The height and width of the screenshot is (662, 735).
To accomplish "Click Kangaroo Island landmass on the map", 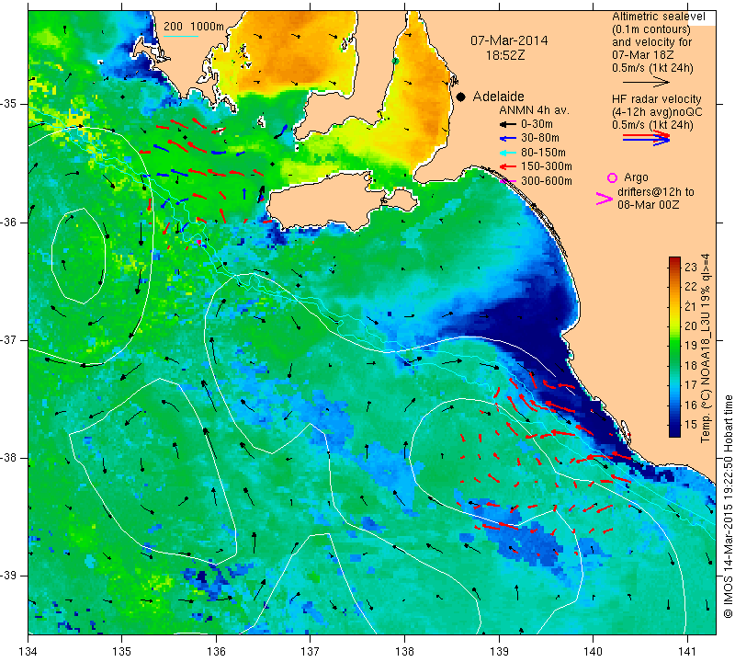I will coord(328,201).
